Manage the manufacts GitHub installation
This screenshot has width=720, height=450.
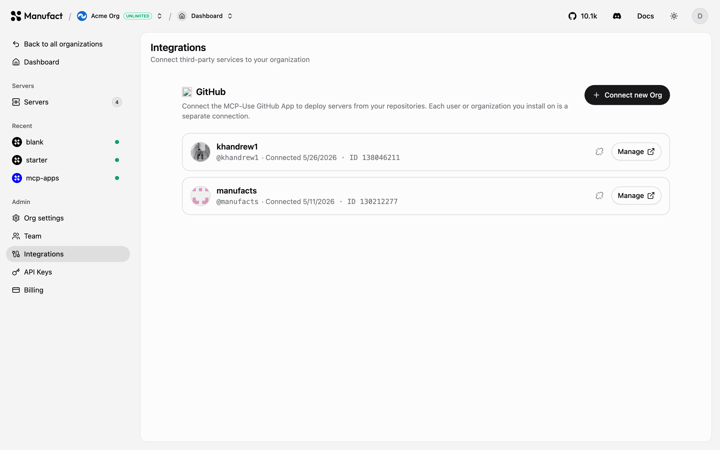tap(636, 195)
